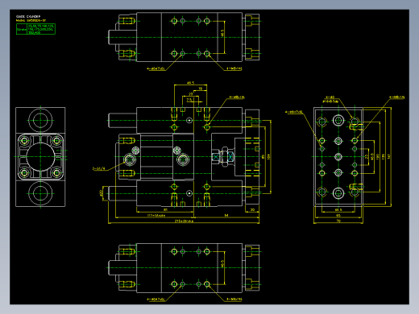This screenshot has width=419, height=314.
Task: Click the GUIDE CYLINDER title text
Action: coord(28,17)
